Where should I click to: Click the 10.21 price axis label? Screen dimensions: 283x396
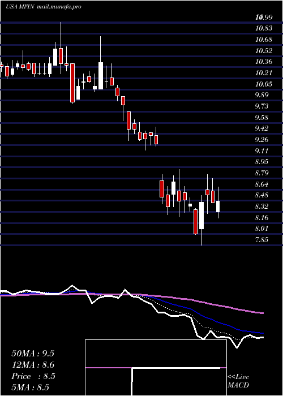[x=264, y=73]
